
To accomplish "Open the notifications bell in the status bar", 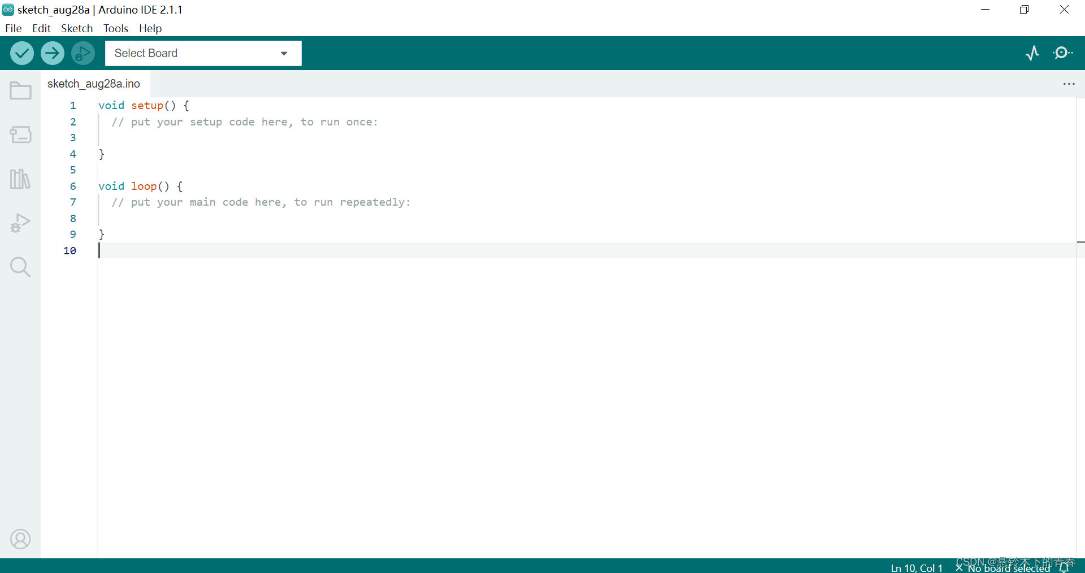I will tap(1065, 567).
